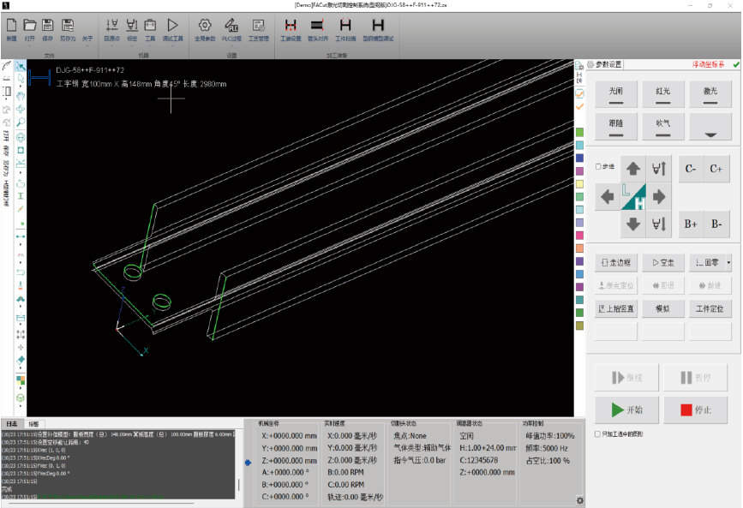Click the 工件定位 button
Image resolution: width=743 pixels, height=508 pixels.
click(710, 308)
